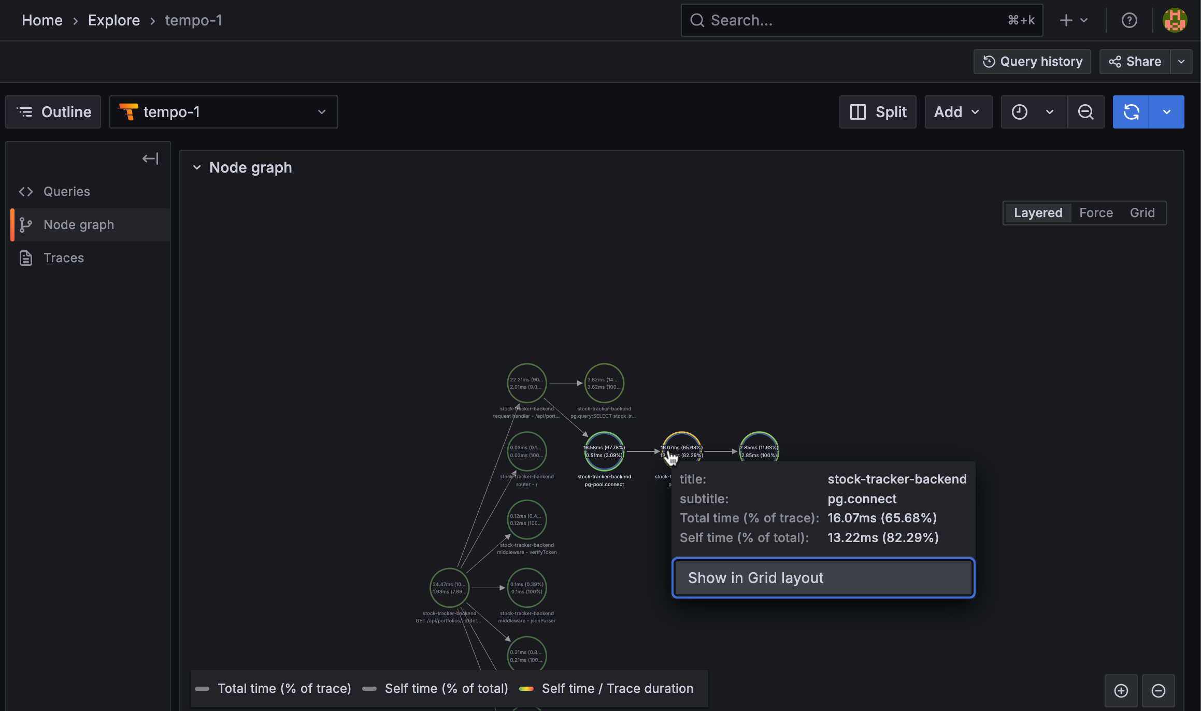This screenshot has height=711, width=1201.
Task: Click the Traces document icon
Action: 26,258
